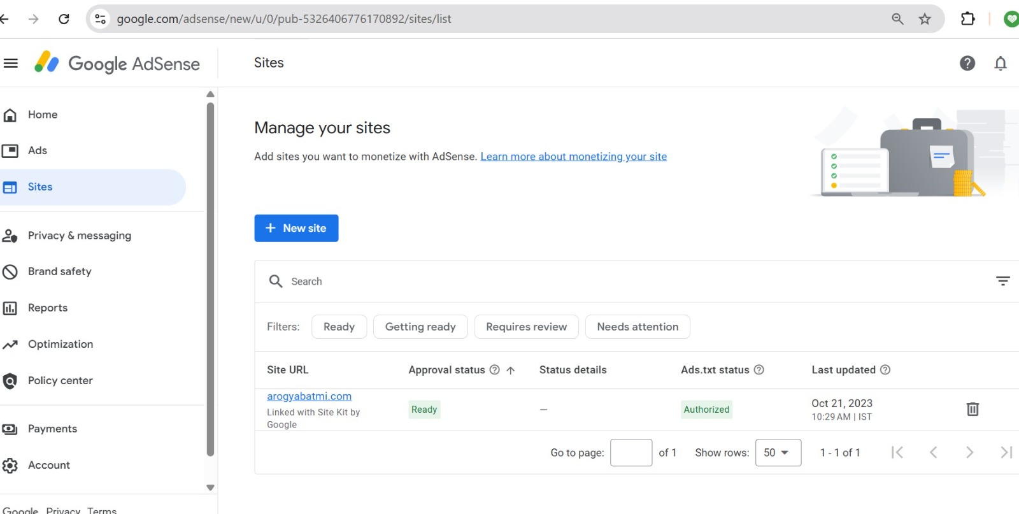Click the Authorized ads.txt status badge

(706, 410)
